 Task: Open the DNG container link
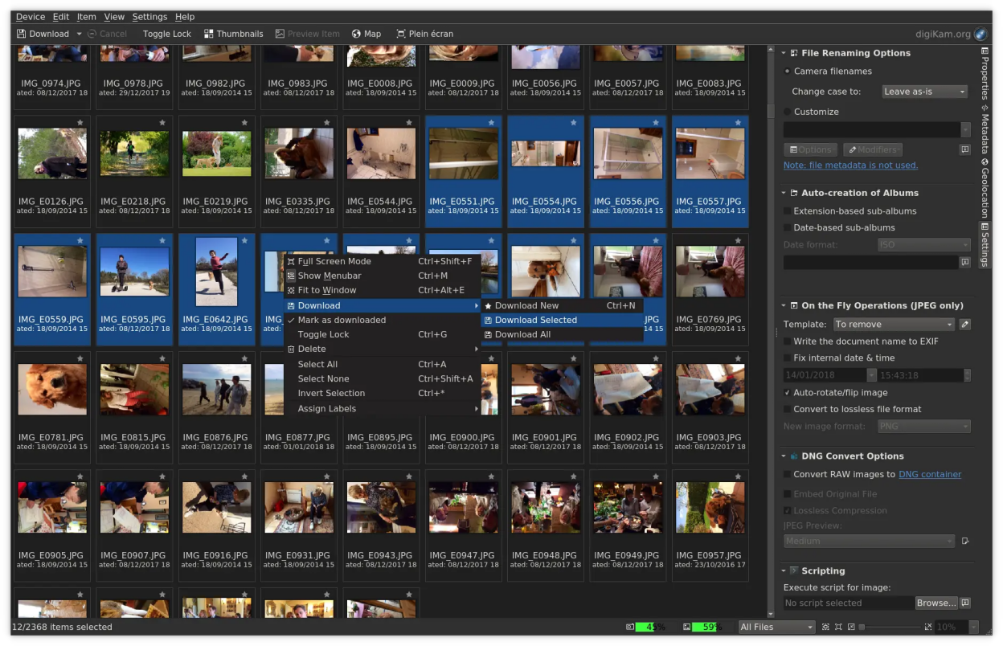click(x=930, y=474)
